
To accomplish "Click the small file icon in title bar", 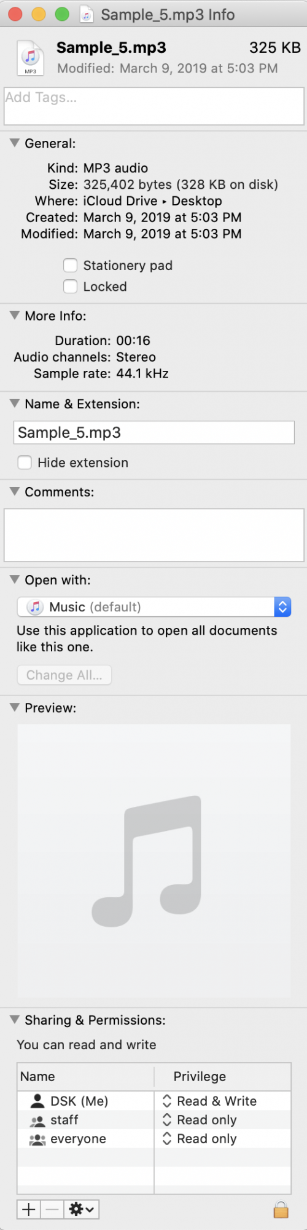I will pos(88,14).
